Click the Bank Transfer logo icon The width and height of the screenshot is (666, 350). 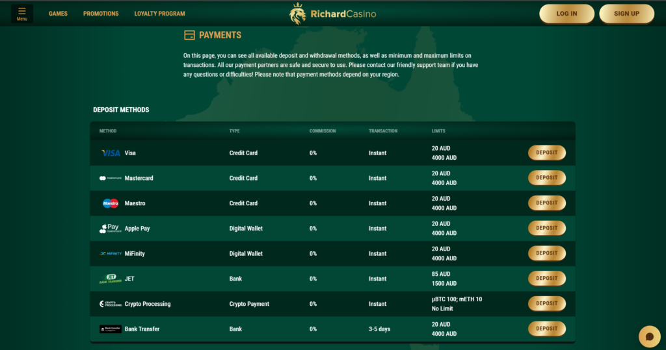click(111, 329)
